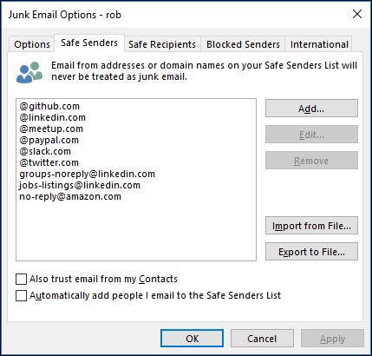Enable Also trust email from my Contacts
The height and width of the screenshot is (356, 372).
(x=21, y=280)
